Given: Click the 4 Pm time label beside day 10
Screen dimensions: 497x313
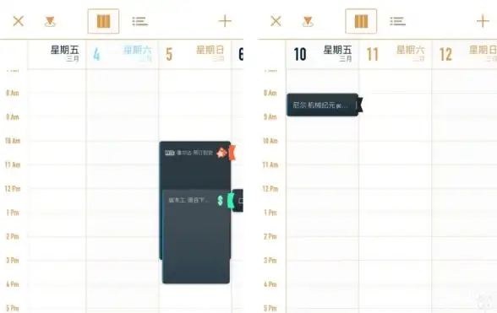Looking at the screenshot, I should coord(270,284).
